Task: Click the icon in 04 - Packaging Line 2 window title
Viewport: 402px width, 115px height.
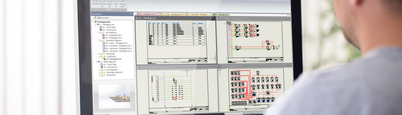Action: click(219, 66)
